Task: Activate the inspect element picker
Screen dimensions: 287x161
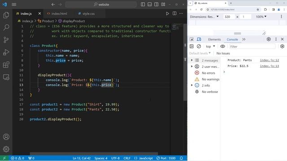Action: 191,39
